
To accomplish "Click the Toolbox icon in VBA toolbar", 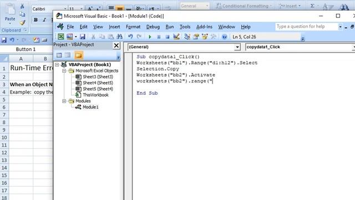I will (x=214, y=37).
